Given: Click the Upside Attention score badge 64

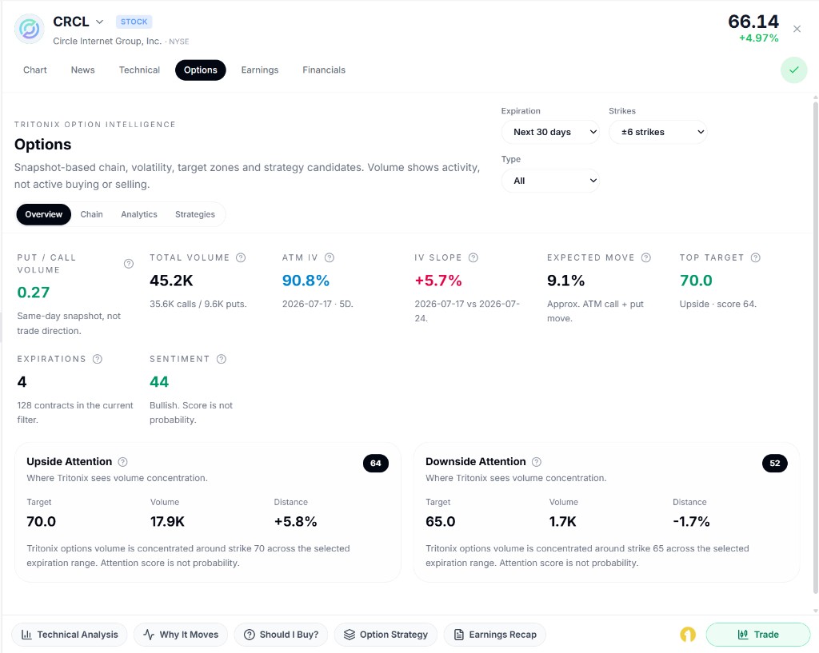Looking at the screenshot, I should coord(376,463).
